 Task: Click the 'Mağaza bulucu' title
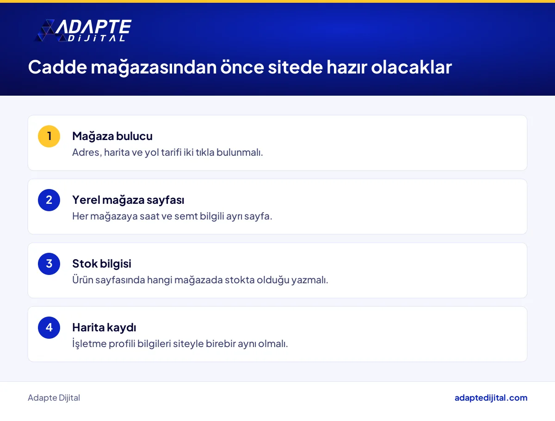pos(112,136)
